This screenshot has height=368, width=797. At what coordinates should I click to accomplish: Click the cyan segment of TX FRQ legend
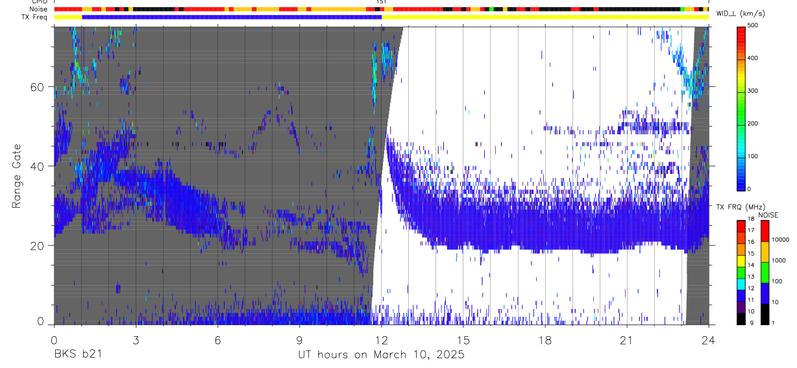tap(741, 284)
